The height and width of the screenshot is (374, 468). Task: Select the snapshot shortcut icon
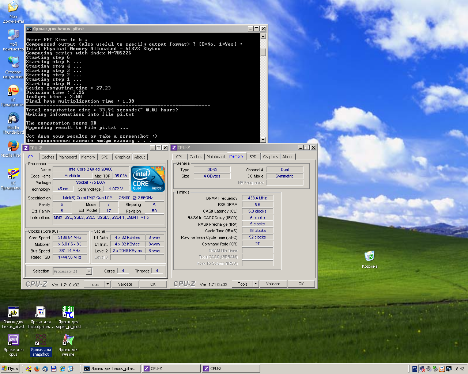(x=41, y=345)
